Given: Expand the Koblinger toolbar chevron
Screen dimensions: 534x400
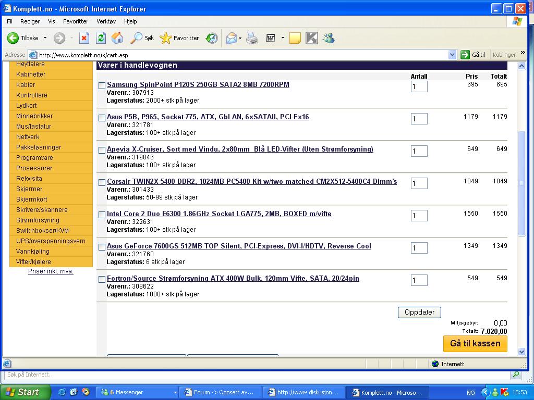Looking at the screenshot, I should point(523,53).
